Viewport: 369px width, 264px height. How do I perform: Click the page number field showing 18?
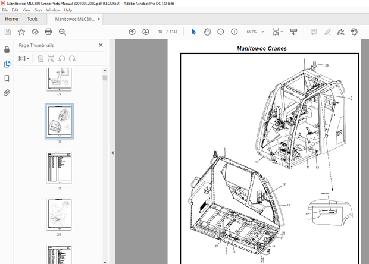(160, 32)
